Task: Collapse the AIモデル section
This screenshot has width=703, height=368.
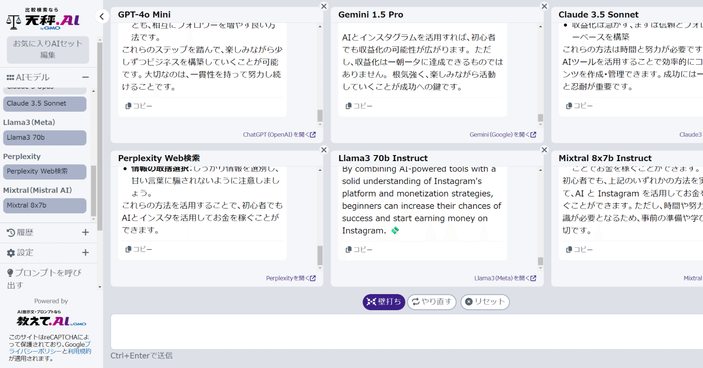Action: point(85,77)
